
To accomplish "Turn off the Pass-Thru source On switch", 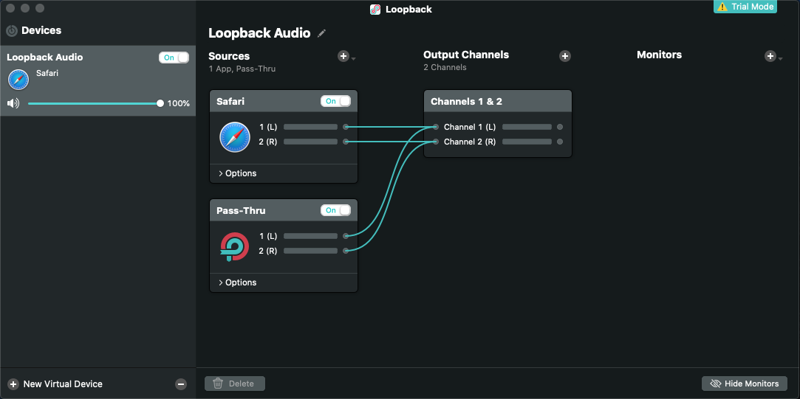I will 335,210.
